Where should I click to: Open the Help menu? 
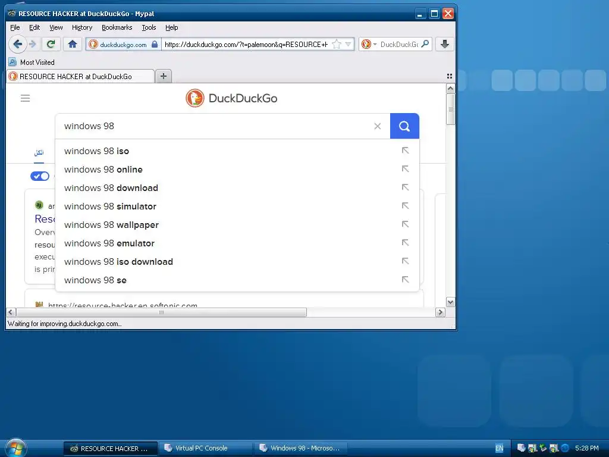click(x=172, y=27)
